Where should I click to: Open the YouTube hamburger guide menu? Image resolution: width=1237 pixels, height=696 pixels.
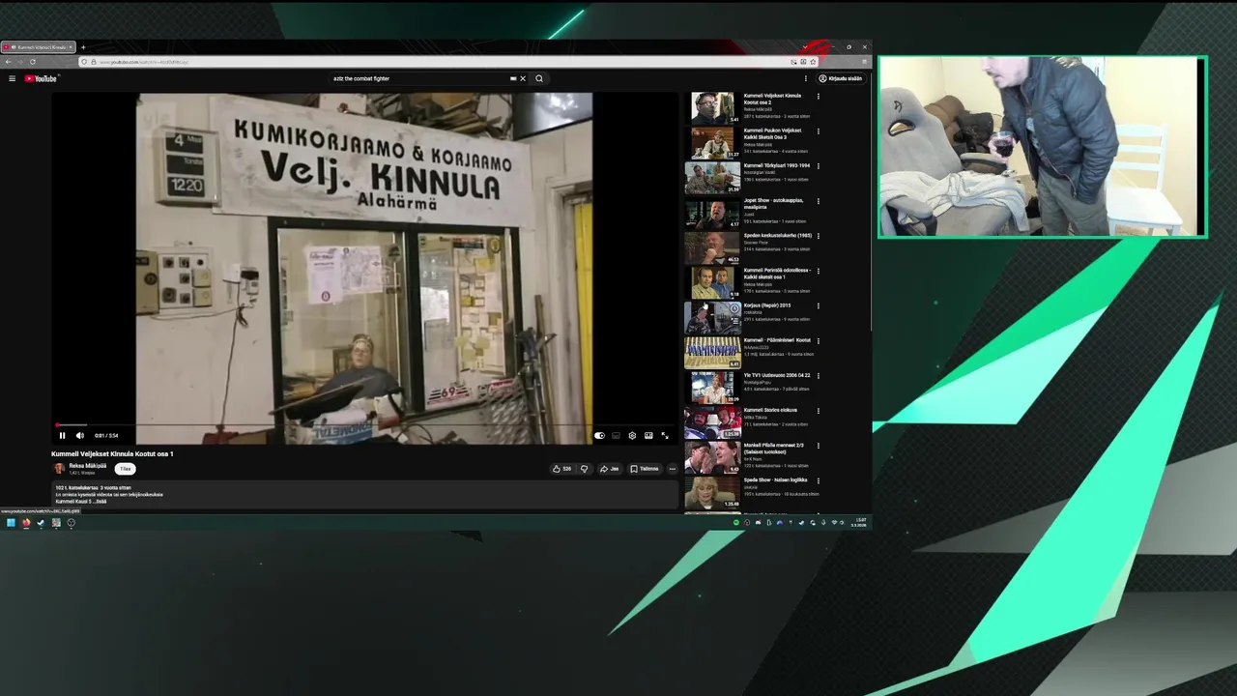point(12,78)
